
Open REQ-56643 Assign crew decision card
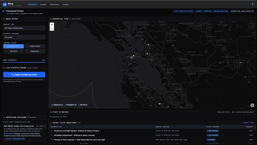pos(24,132)
